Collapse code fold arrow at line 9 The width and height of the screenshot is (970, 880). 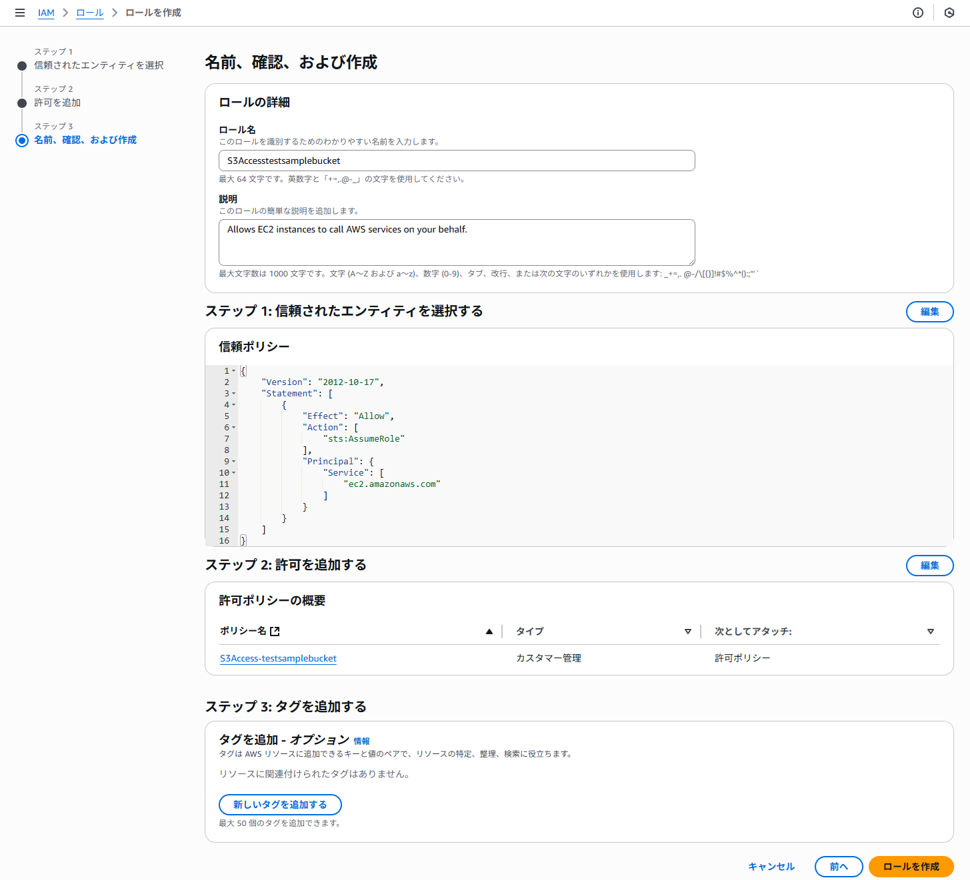pyautogui.click(x=234, y=462)
